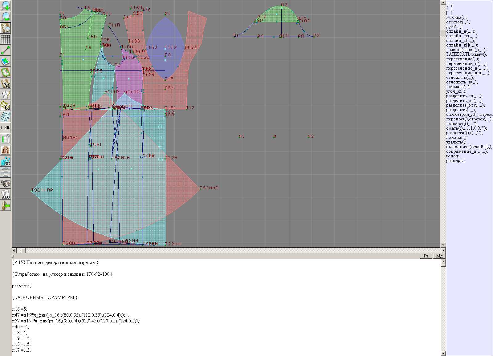Click the 'п16:=5;' line in code editor
Screen dimensions: 493x356
[x=20, y=309]
